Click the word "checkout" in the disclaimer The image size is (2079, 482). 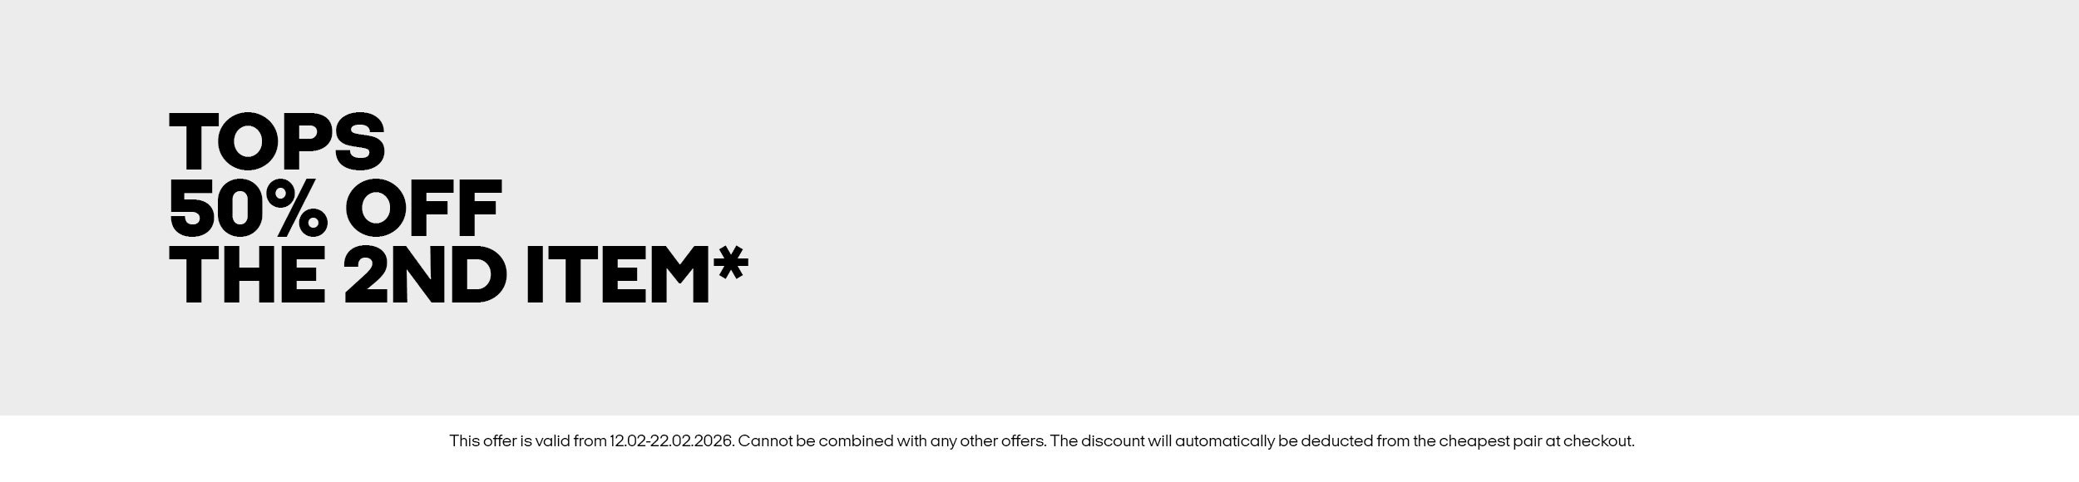pyautogui.click(x=1598, y=441)
